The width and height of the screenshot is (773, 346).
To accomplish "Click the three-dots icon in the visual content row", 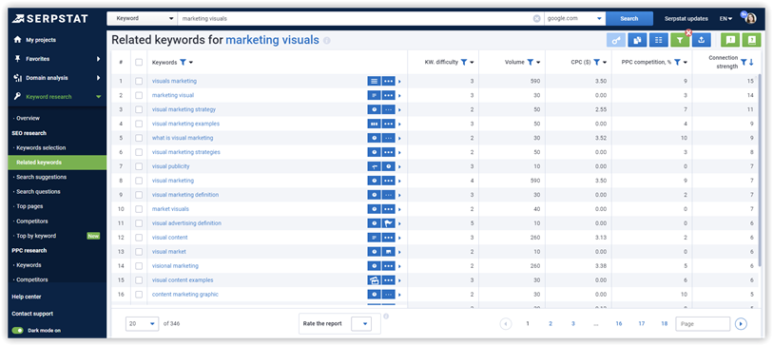I will 389,238.
